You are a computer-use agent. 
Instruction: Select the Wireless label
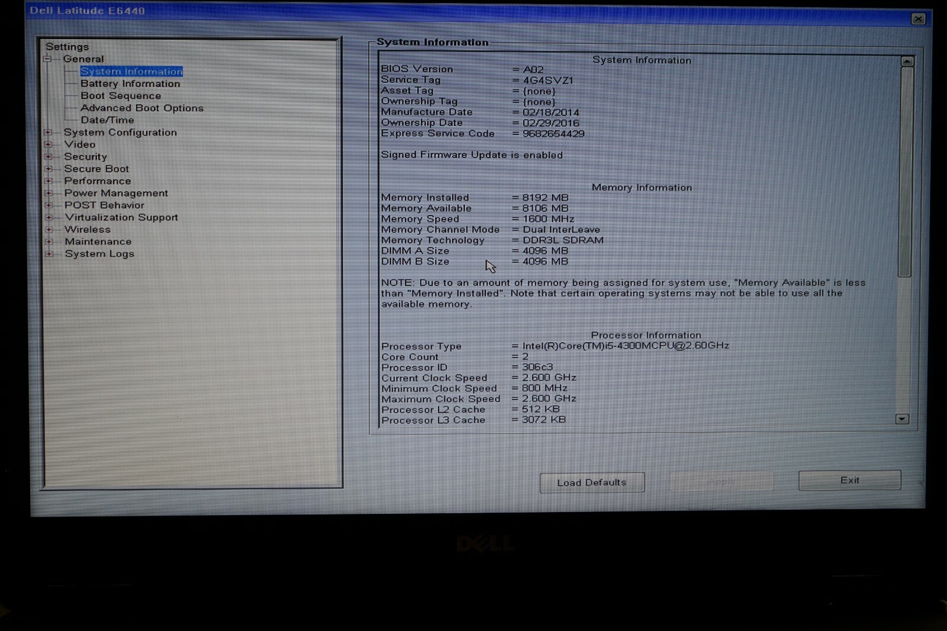[88, 230]
